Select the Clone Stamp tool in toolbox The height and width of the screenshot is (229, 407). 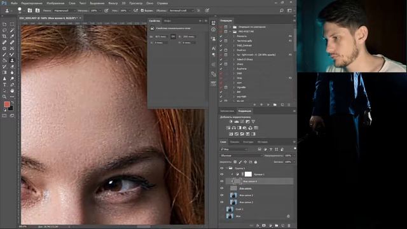pyautogui.click(x=12, y=60)
